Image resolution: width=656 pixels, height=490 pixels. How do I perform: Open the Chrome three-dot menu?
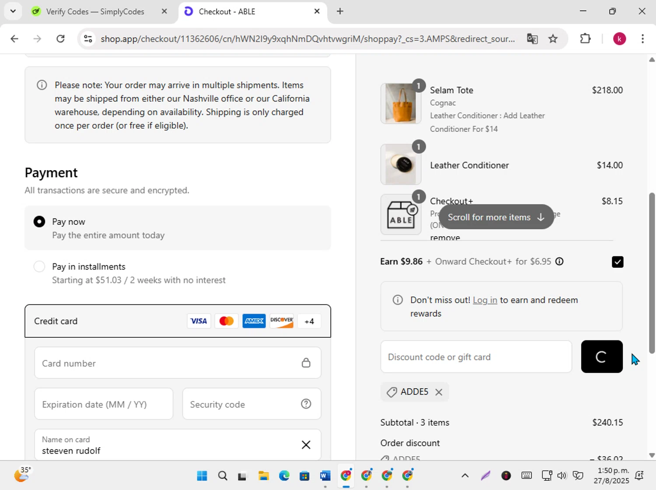642,38
